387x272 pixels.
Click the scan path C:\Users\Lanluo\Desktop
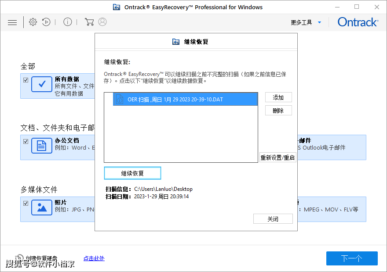(x=164, y=189)
